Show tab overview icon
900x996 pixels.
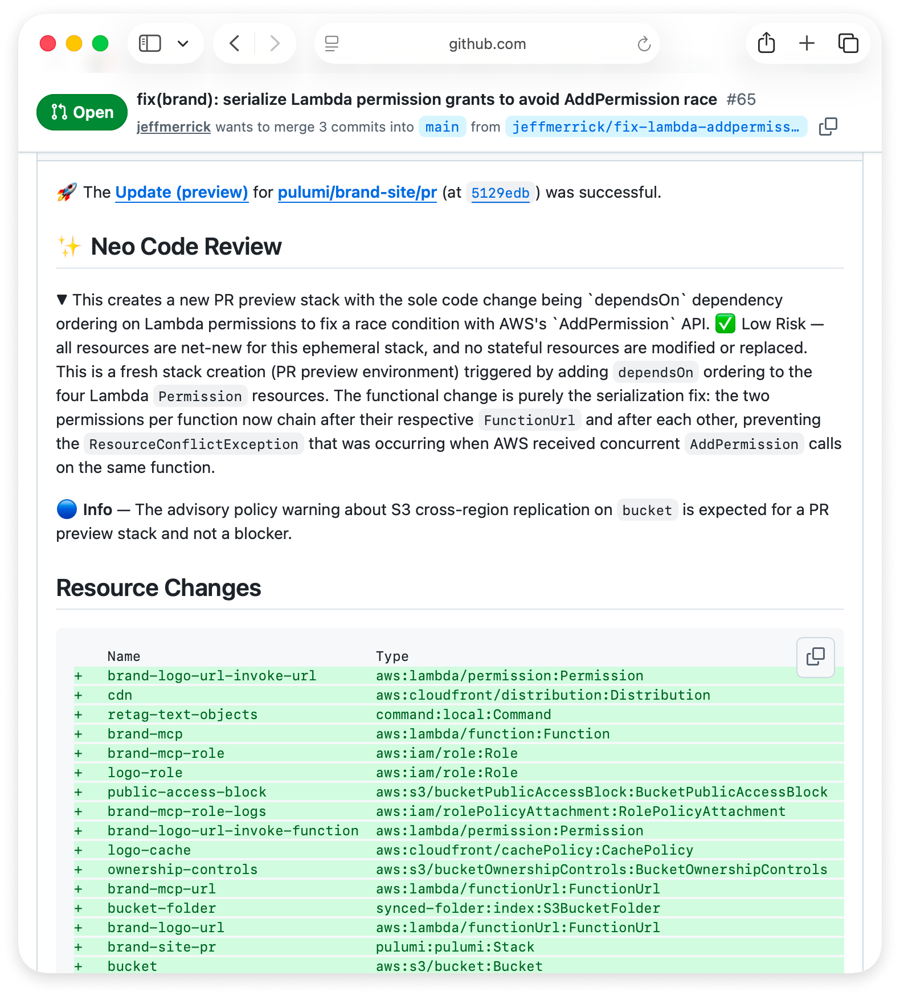point(848,43)
